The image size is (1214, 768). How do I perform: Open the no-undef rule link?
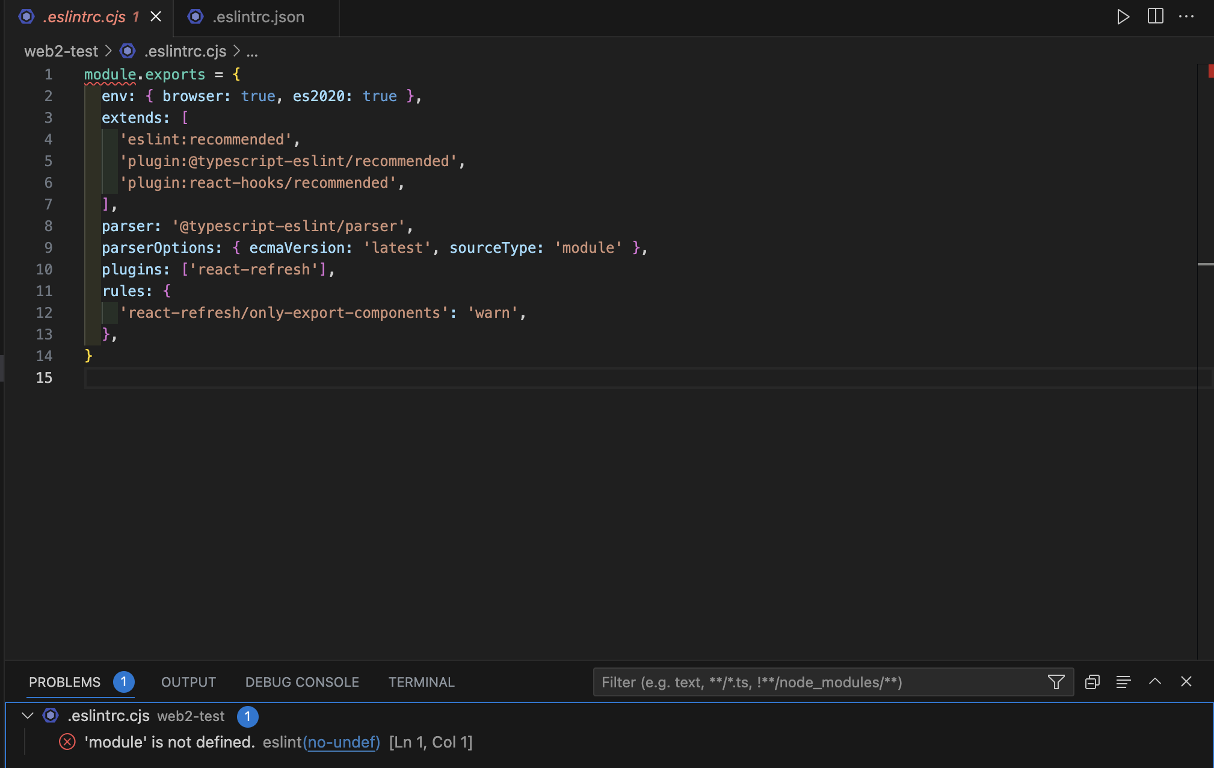tap(342, 742)
